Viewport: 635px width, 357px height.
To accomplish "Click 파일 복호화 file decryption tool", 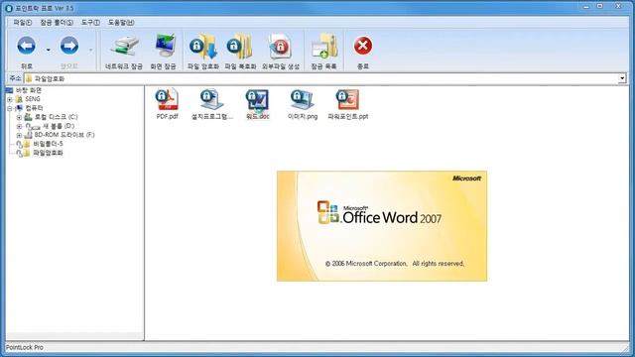I will pos(240,53).
